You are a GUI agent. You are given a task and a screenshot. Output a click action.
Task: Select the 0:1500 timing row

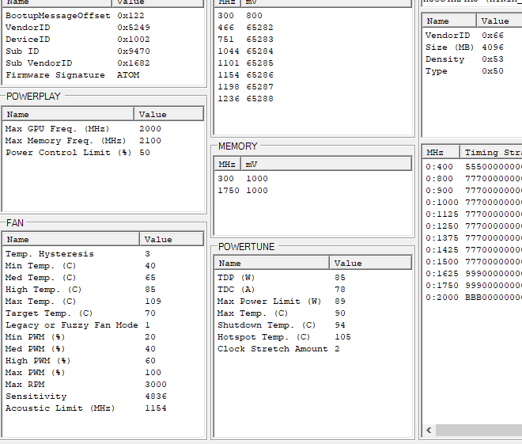(x=473, y=262)
